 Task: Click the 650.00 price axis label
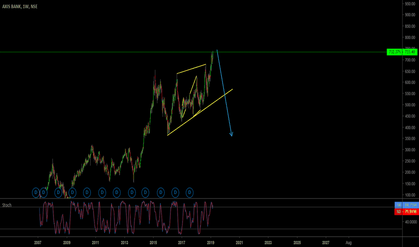click(x=410, y=71)
